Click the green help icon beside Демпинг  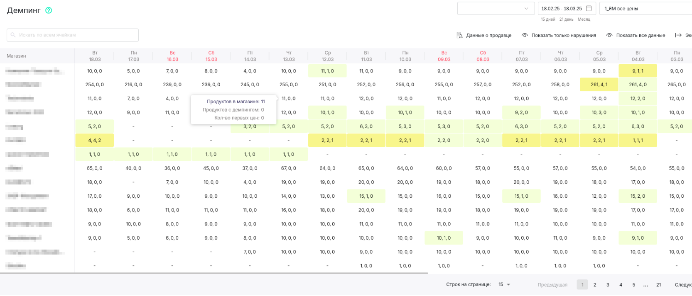pos(49,10)
